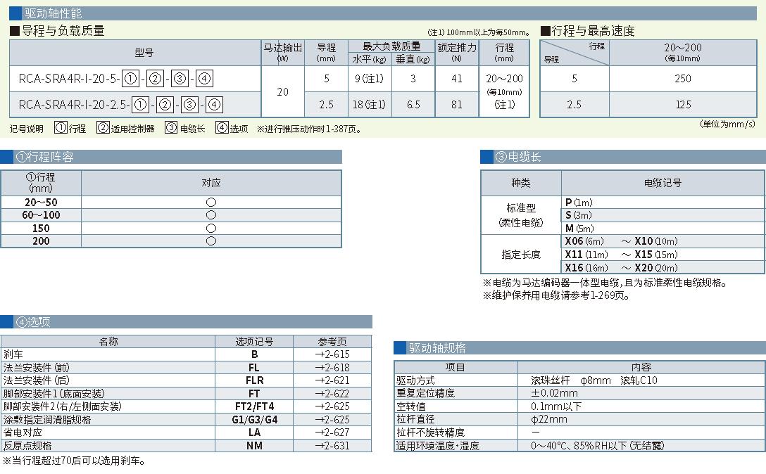Viewport: 766px width, 474px height.
Task: Click the legend symbol ④ 选项
Action: click(232, 129)
